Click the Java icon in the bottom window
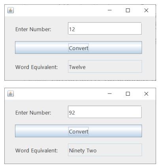This screenshot has height=168, width=160. pos(11,94)
